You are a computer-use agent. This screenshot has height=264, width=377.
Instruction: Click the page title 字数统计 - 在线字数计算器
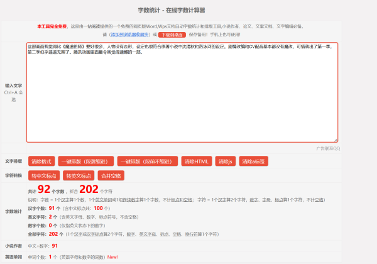click(x=172, y=10)
